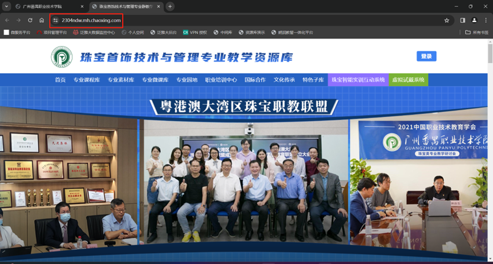Open the 微服务平台 bookmark
Viewport: 493px width, 264px height.
(17, 33)
